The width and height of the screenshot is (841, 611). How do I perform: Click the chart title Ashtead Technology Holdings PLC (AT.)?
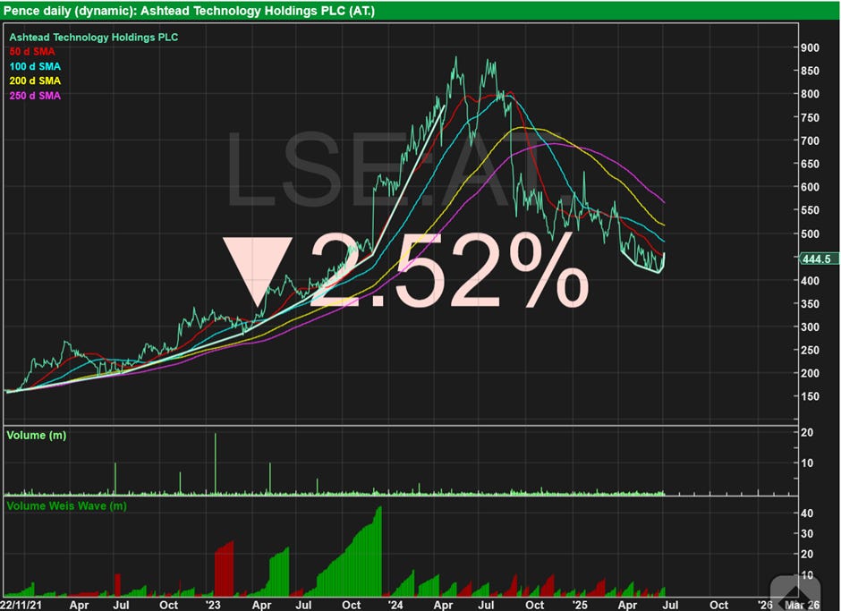pyautogui.click(x=258, y=11)
